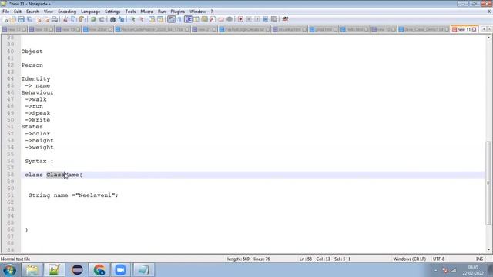Click Run a Macro Multiple Times icon

(x=265, y=19)
